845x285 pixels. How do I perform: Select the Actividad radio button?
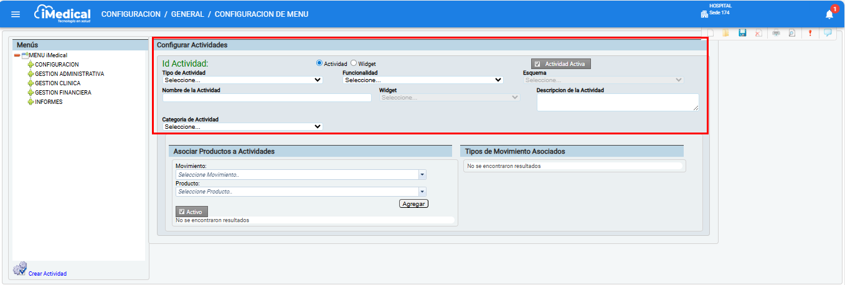tap(319, 63)
